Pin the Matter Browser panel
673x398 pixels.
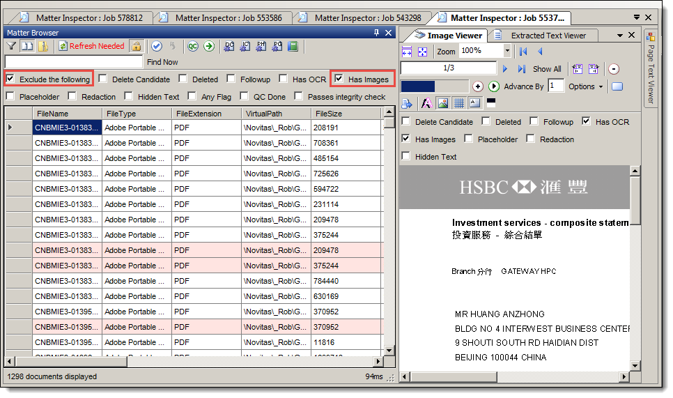[376, 33]
